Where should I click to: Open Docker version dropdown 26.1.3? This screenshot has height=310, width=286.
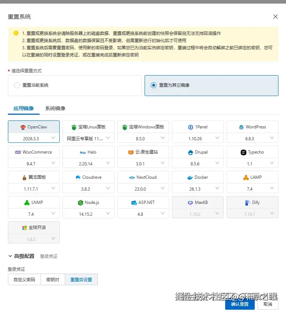[198, 188]
